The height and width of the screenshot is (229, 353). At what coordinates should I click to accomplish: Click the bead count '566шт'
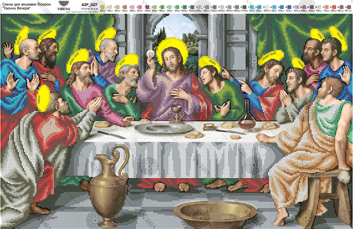click(102, 11)
